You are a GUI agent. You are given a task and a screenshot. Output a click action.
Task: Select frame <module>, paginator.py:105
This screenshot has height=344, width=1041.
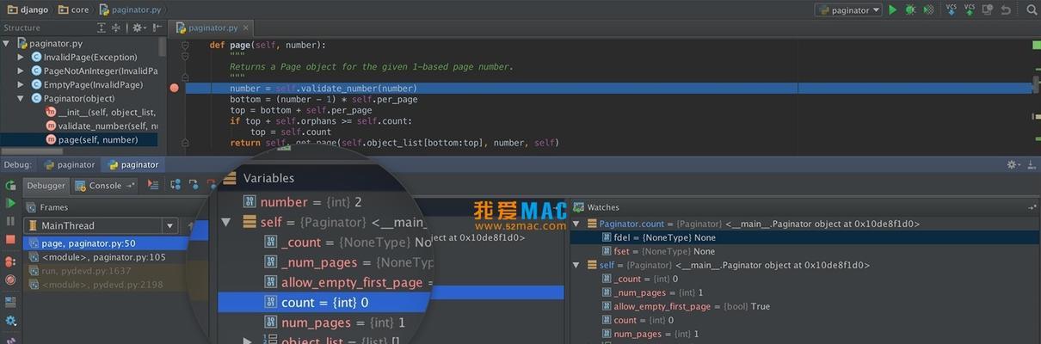point(105,257)
